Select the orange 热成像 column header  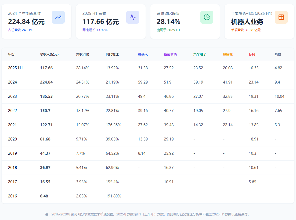(x=228, y=54)
